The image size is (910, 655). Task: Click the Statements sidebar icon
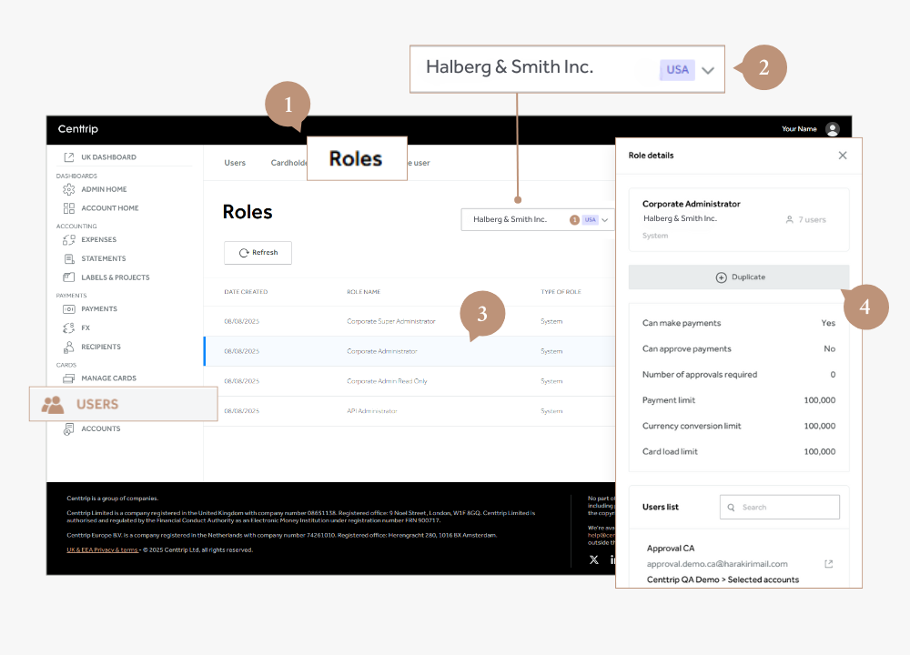pyautogui.click(x=68, y=258)
